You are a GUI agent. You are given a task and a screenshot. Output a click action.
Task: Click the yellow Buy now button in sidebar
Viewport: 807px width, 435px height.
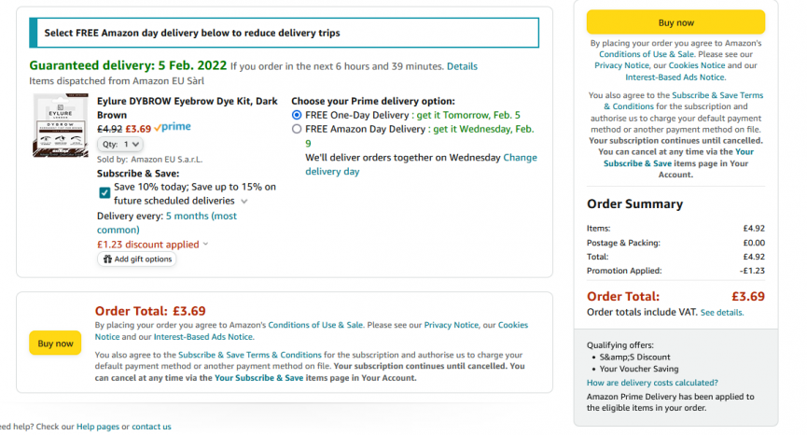click(675, 22)
